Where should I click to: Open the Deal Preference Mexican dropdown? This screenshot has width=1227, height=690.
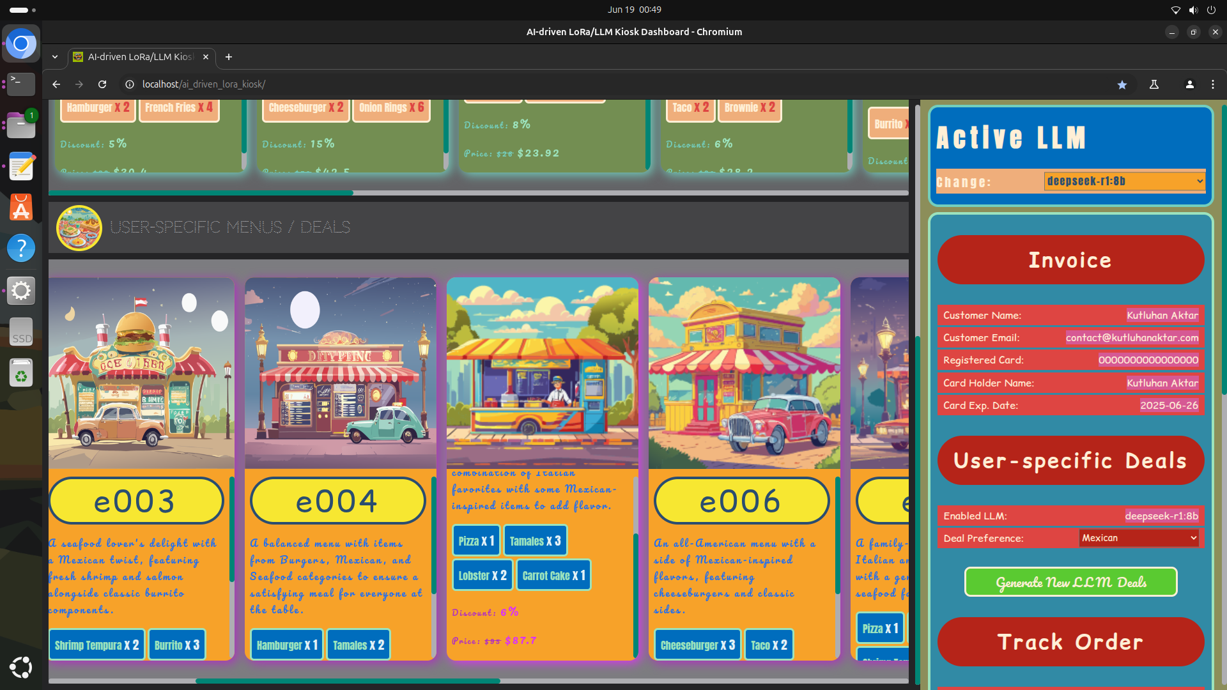pyautogui.click(x=1139, y=538)
